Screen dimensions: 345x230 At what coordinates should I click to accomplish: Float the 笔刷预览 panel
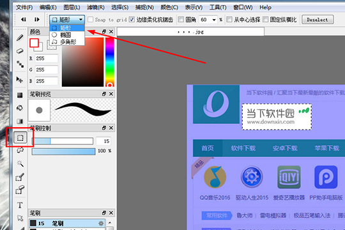[104, 94]
